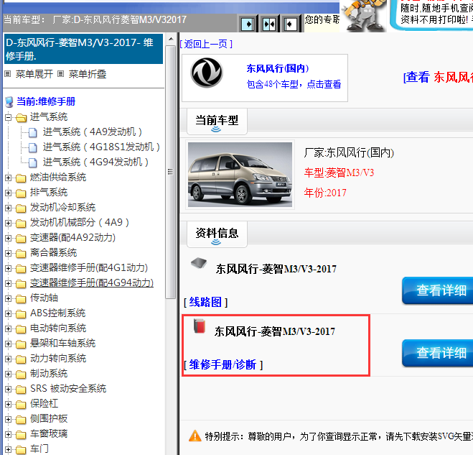Open the 维修手册/诊断 link
This screenshot has width=473, height=455.
223,364
